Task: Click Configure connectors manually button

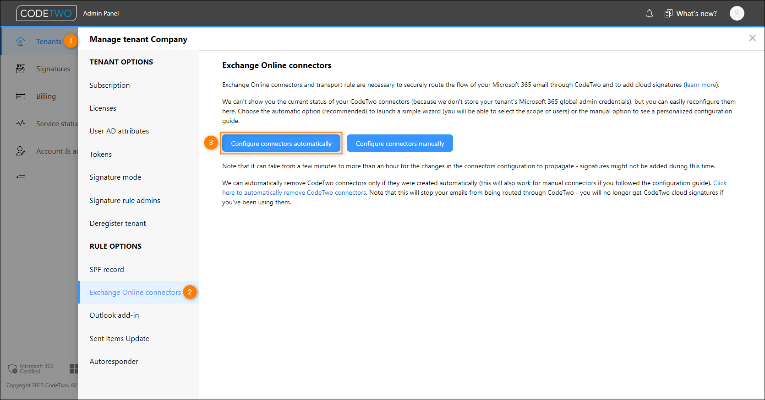Action: coord(400,143)
